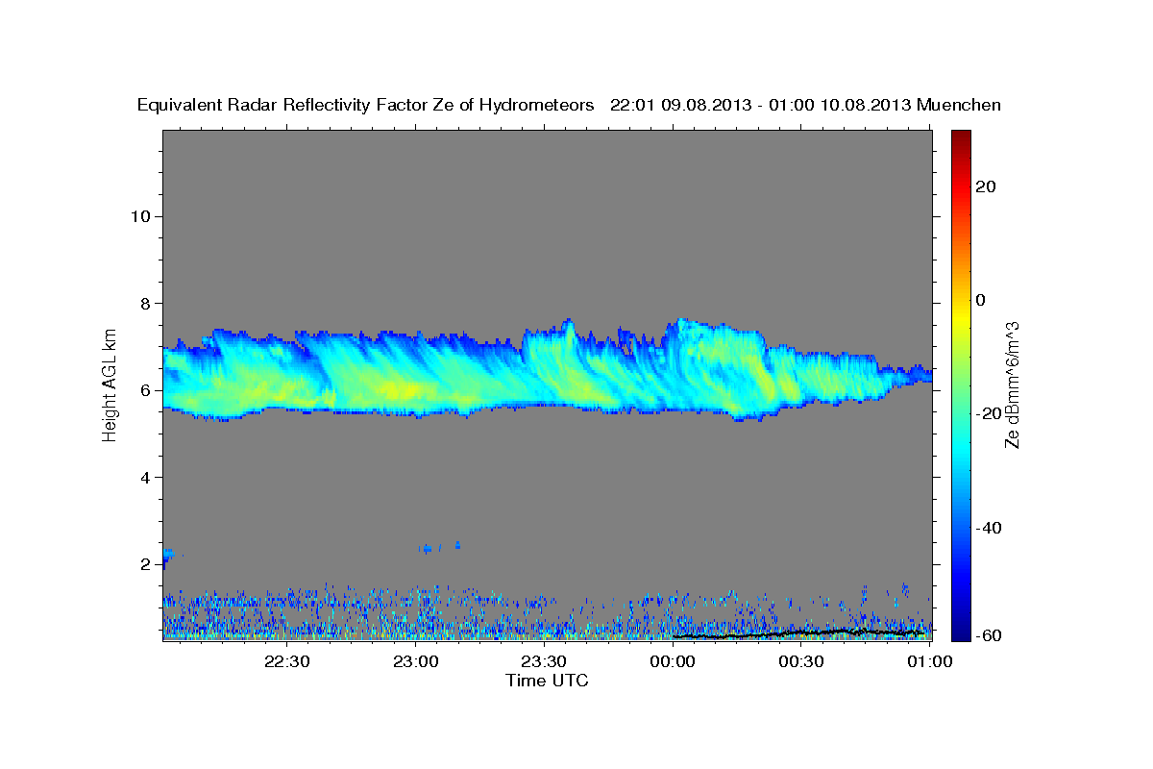Click the height tick label 6
This screenshot has width=1153, height=769.
[x=146, y=390]
